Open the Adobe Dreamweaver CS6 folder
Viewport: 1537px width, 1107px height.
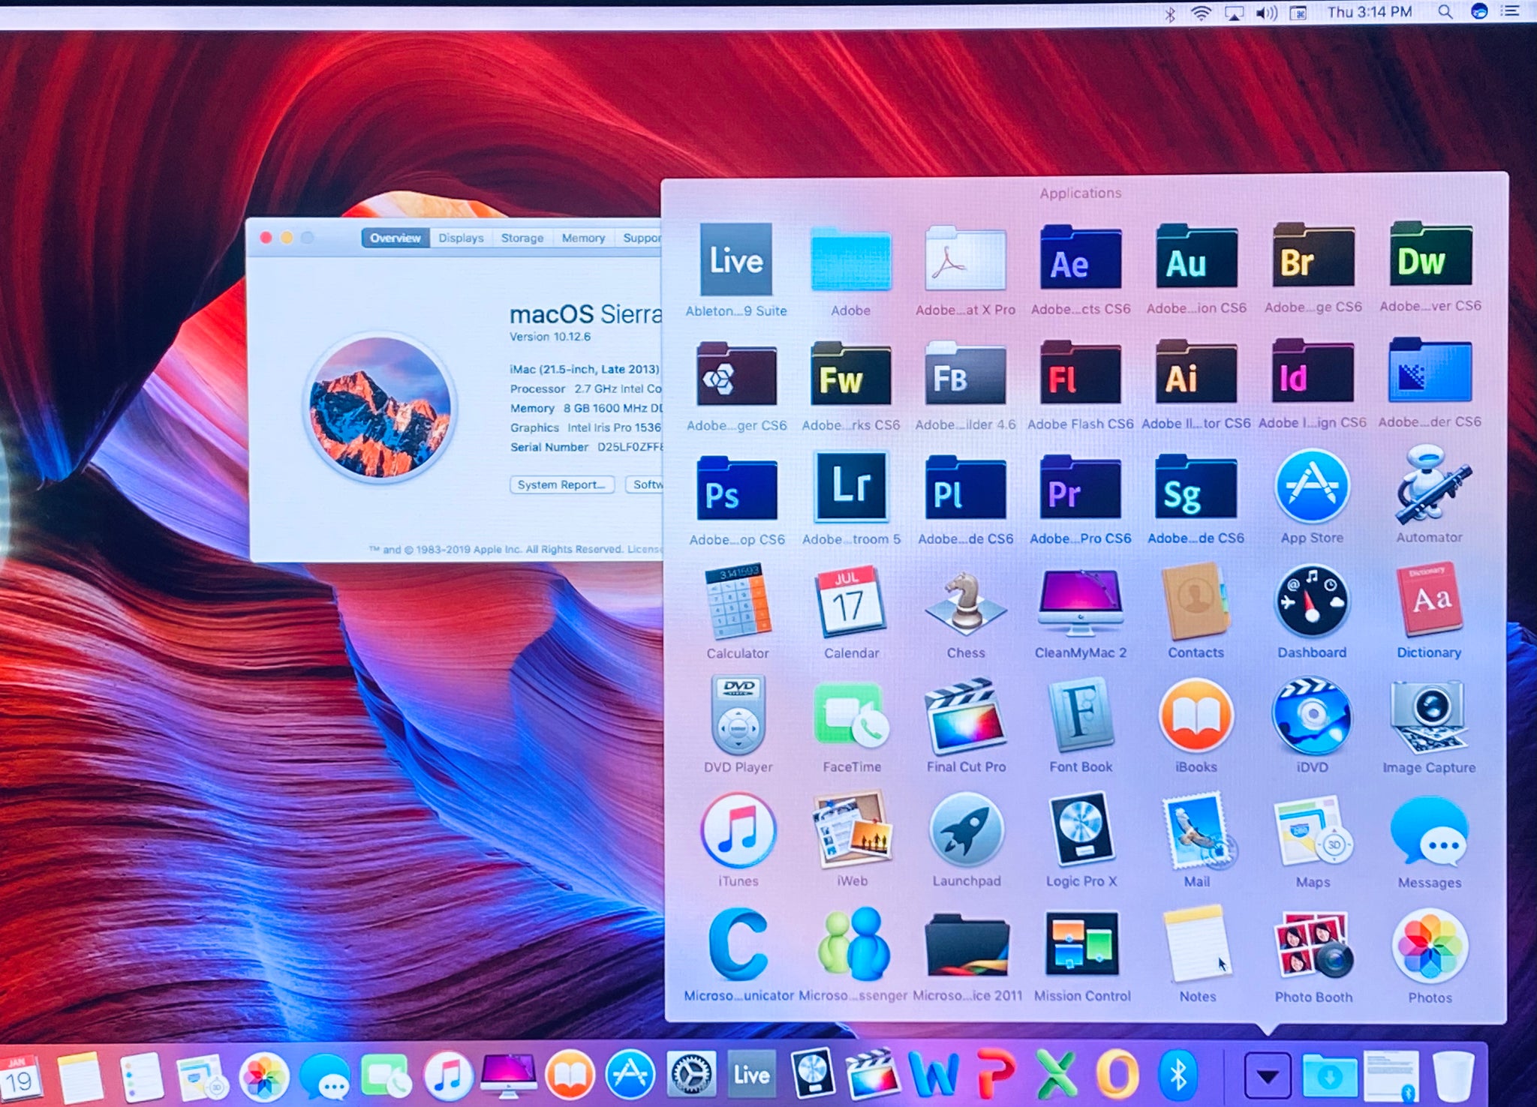click(1430, 254)
